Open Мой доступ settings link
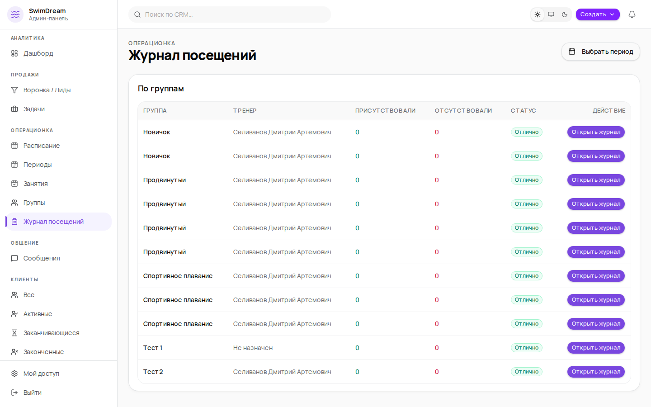This screenshot has height=407, width=651. [x=59, y=374]
